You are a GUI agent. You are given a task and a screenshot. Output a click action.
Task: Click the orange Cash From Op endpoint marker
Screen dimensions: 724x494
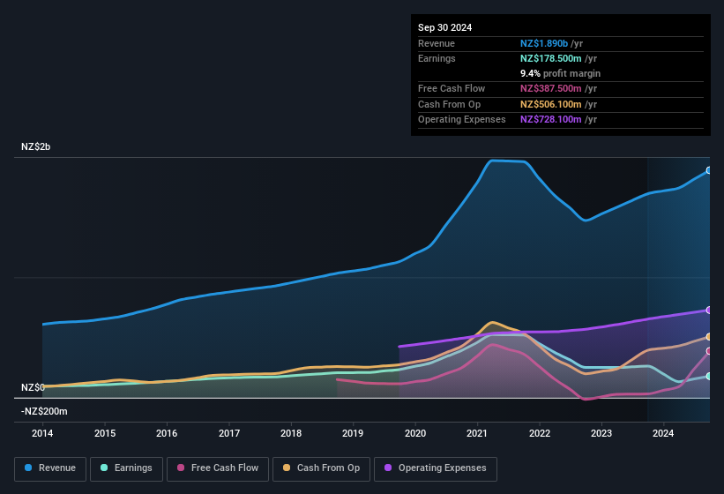point(709,336)
